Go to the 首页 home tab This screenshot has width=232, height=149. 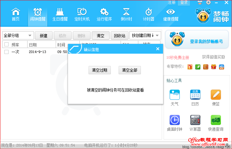tap(16, 15)
